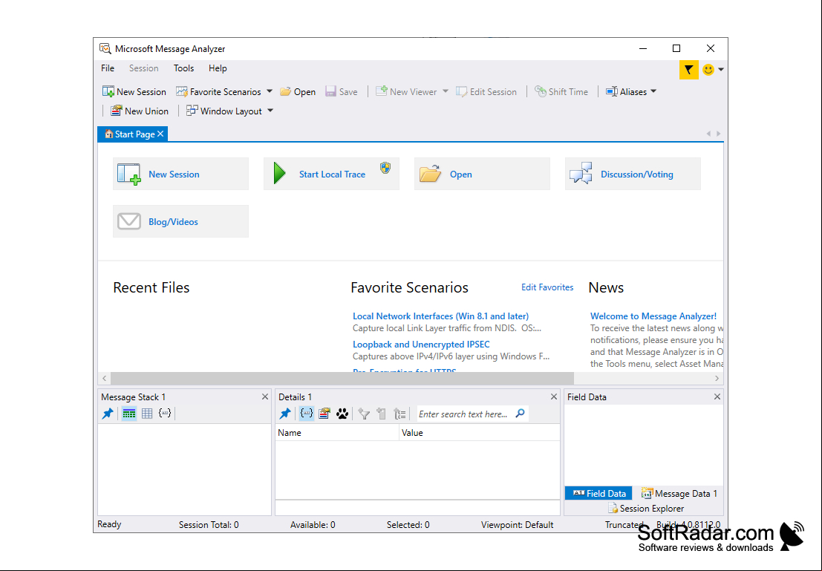The image size is (822, 571).
Task: Click the Aliases toolbar button
Action: point(627,92)
